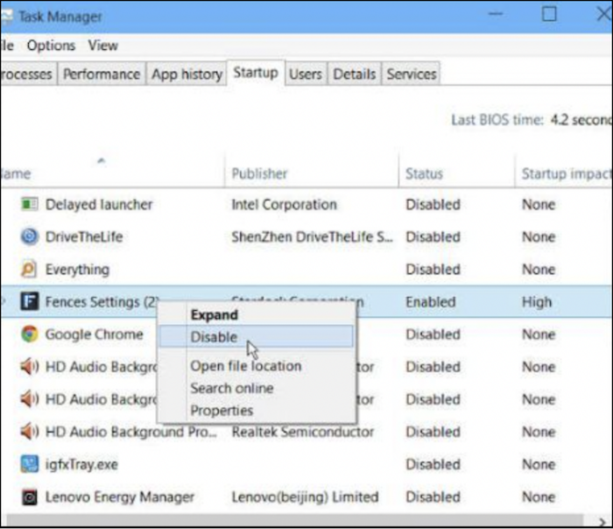This screenshot has width=613, height=529.
Task: Select Search online menu entry
Action: [x=232, y=388]
